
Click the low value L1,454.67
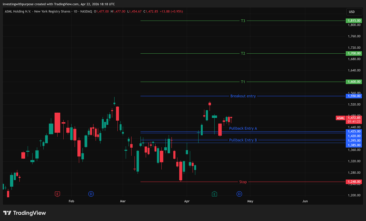pyautogui.click(x=134, y=12)
